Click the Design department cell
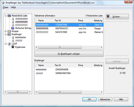The width and height of the screenshot is (134, 107). 98,28
